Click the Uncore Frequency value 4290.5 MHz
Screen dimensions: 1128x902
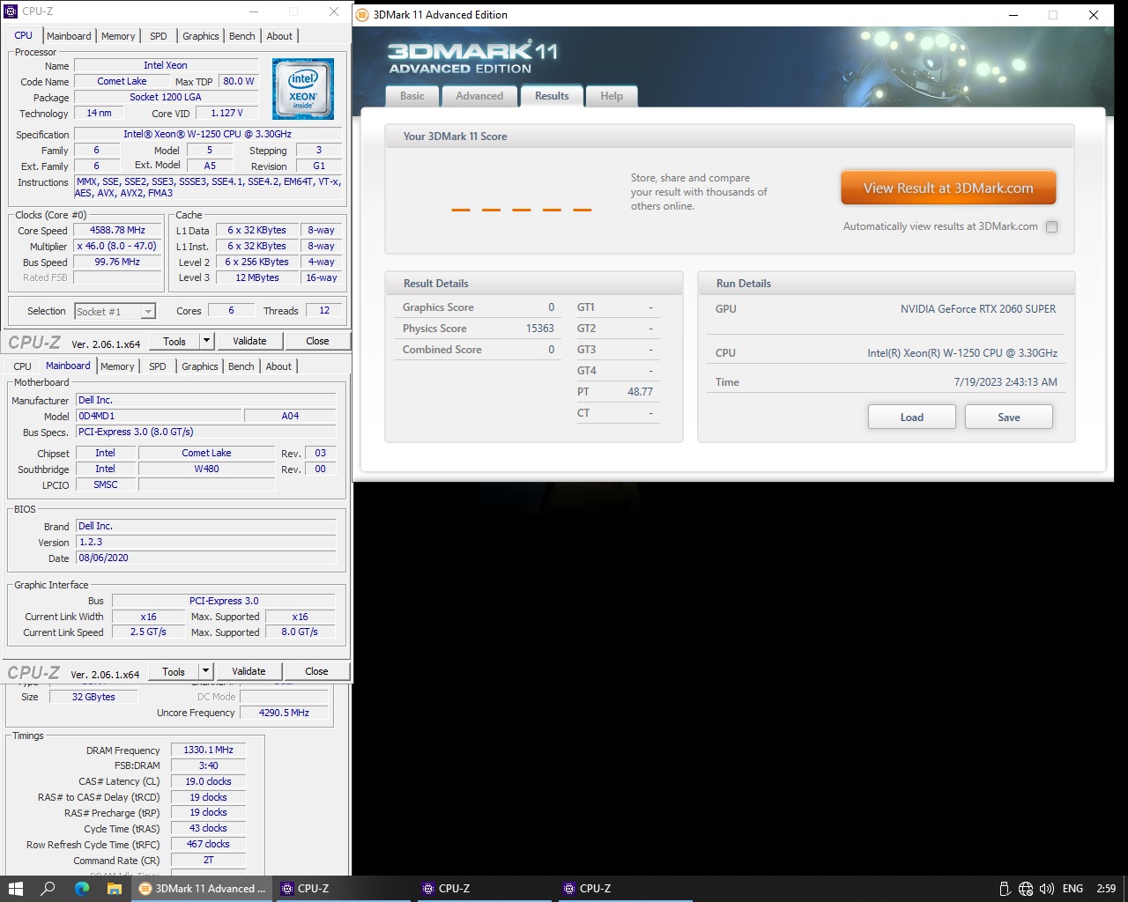tap(284, 713)
